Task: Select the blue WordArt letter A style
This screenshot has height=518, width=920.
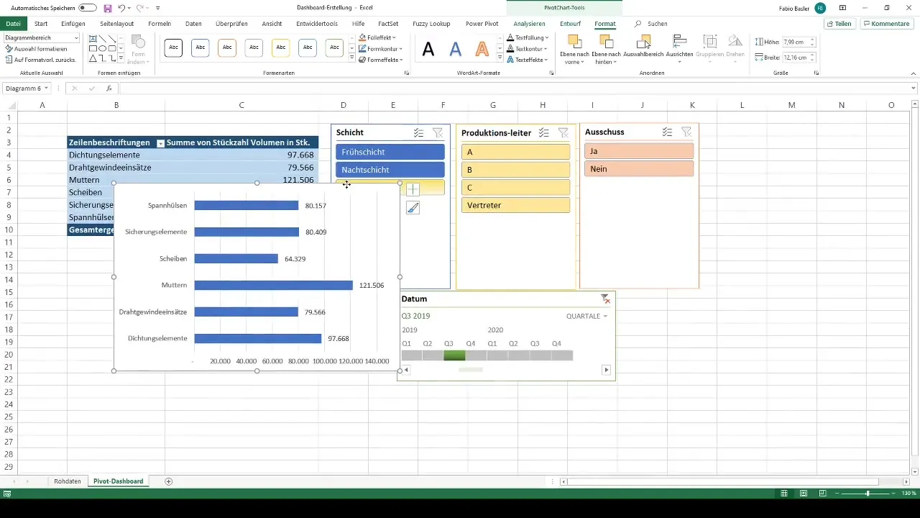Action: click(x=456, y=49)
